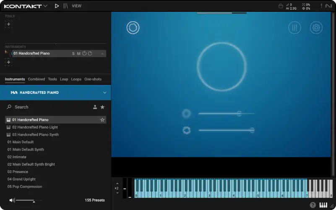Viewport: 336px width, 210px height.
Task: Add a new tool with the Tools plus
Action: pyautogui.click(x=8, y=24)
